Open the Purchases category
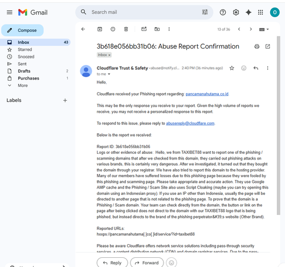The image size is (285, 267). coord(35,78)
